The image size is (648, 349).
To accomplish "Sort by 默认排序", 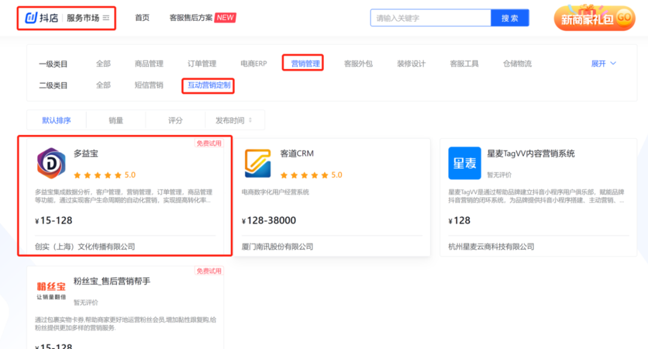I will [56, 120].
